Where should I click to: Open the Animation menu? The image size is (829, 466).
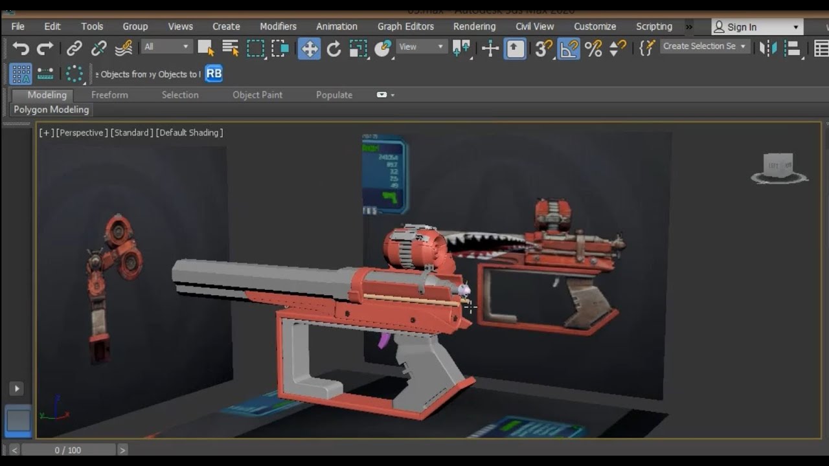click(x=337, y=27)
